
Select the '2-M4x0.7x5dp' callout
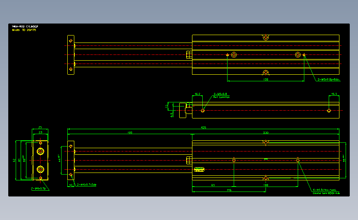[x=87, y=185]
